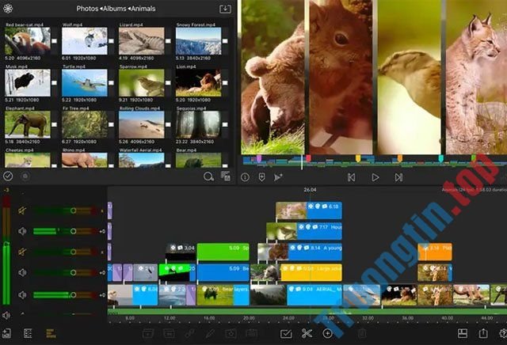The height and width of the screenshot is (345, 507).
Task: Click the teal marker in the preview scrubber
Action: (440, 158)
